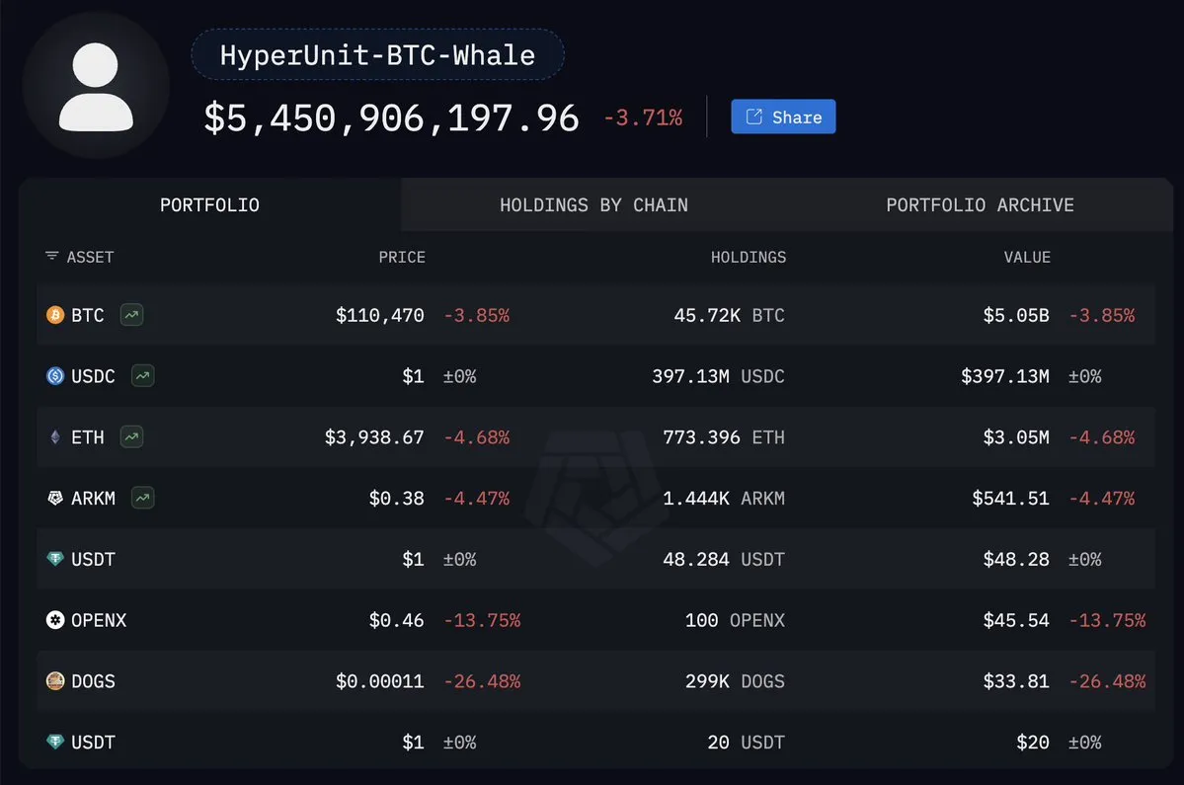Sort by the PRICE column header

pos(402,257)
